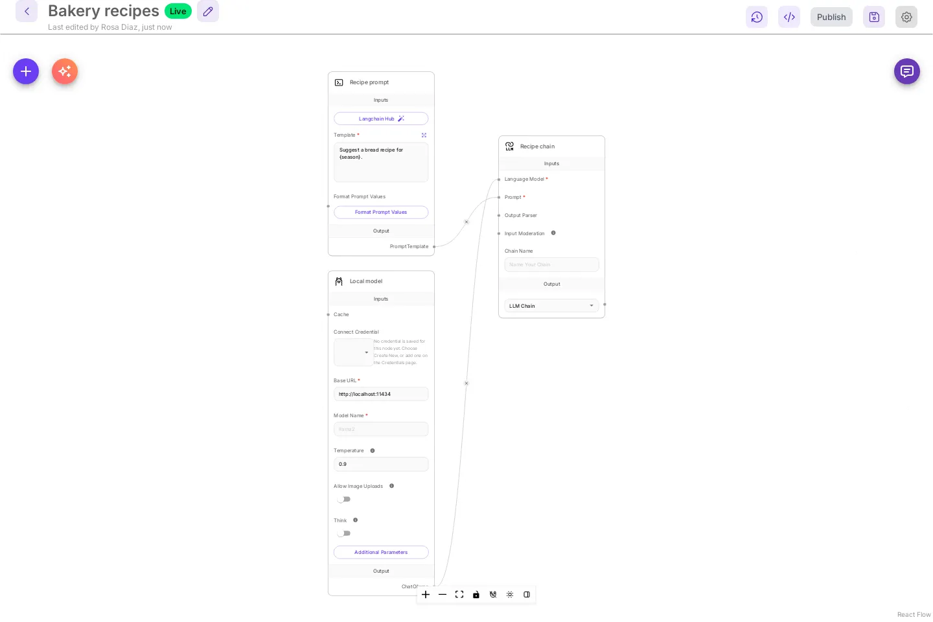933x622 pixels.
Task: Save the chatflow with the disk icon
Action: 874,17
